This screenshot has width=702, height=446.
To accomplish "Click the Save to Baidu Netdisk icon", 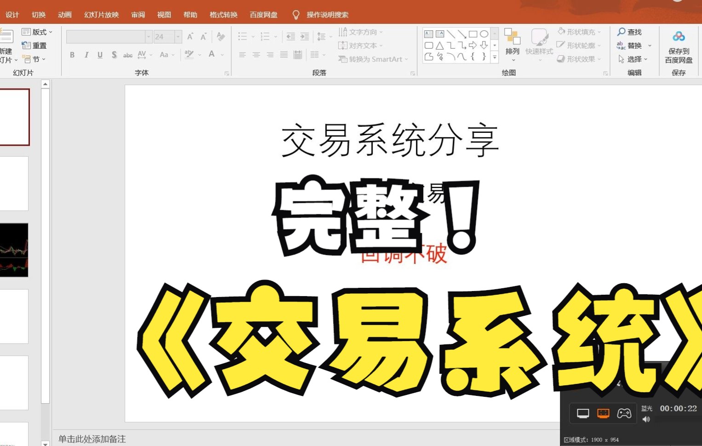I will [679, 36].
